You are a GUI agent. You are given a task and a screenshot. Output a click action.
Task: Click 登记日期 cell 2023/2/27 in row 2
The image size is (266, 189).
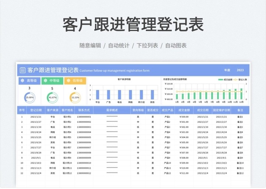tap(36, 122)
